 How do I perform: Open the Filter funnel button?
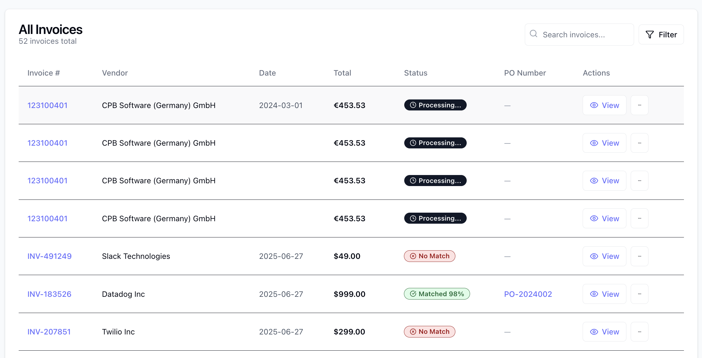[661, 35]
